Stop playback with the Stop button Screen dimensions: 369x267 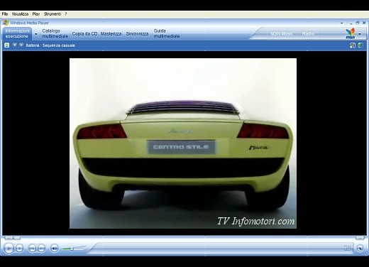point(19,249)
